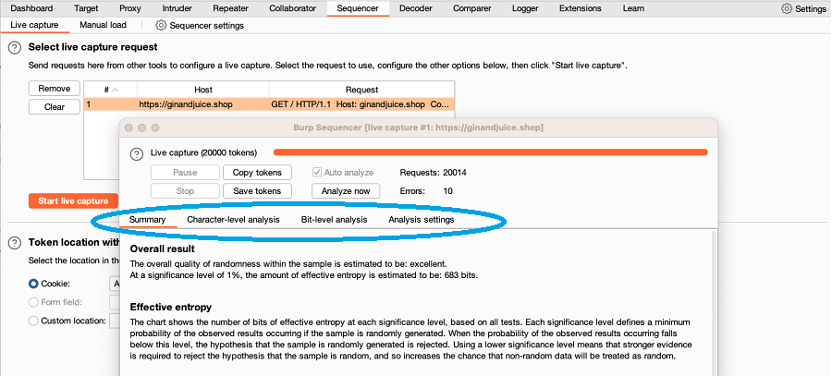Open Settings via the gear icon
Image resolution: width=832 pixels, height=376 pixels.
point(787,8)
